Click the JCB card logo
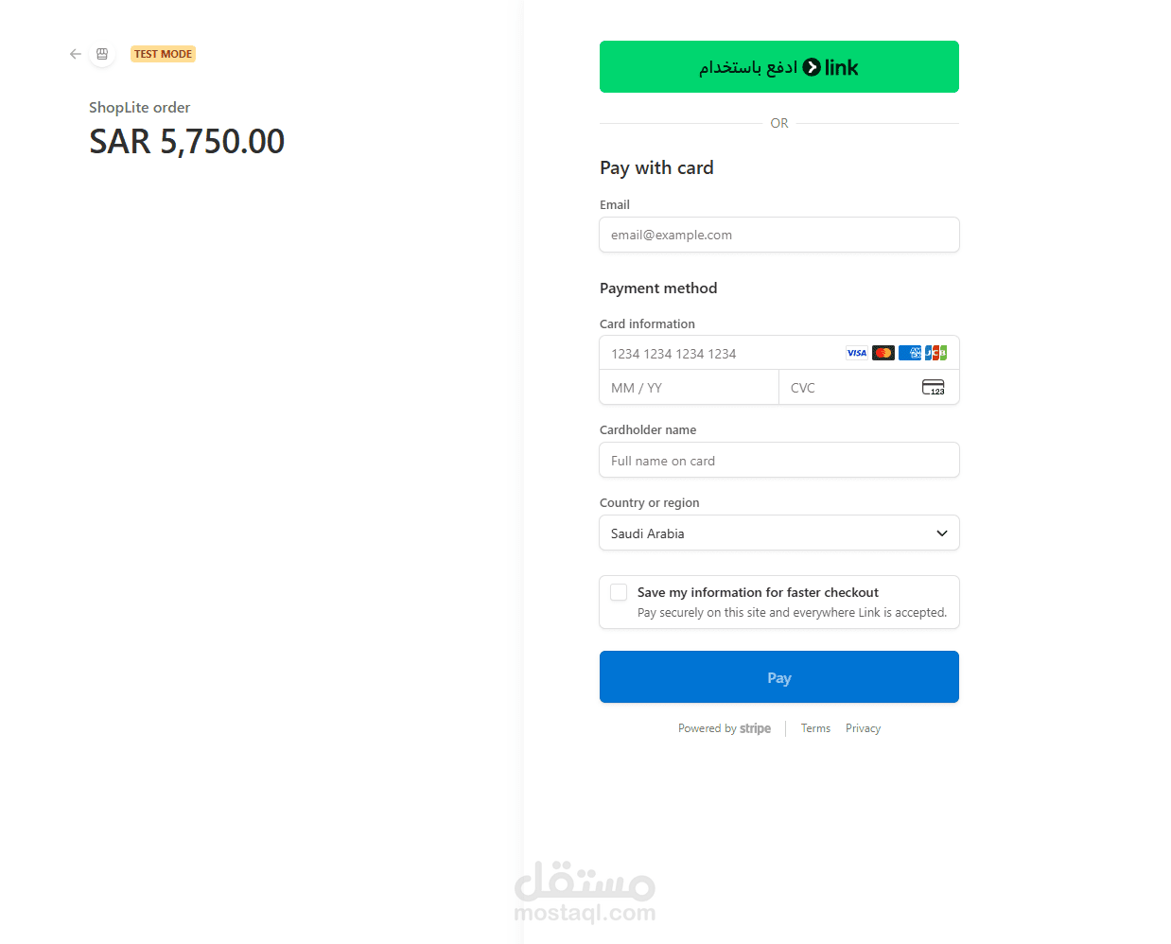Screen dimensions: 1171x944 tap(935, 353)
